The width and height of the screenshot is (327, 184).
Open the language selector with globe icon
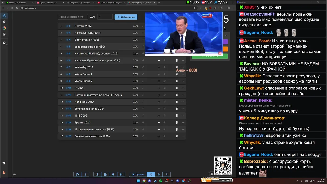click(212, 174)
